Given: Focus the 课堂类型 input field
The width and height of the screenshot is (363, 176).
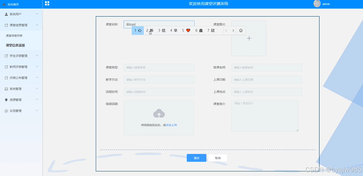Looking at the screenshot, I should [x=159, y=67].
